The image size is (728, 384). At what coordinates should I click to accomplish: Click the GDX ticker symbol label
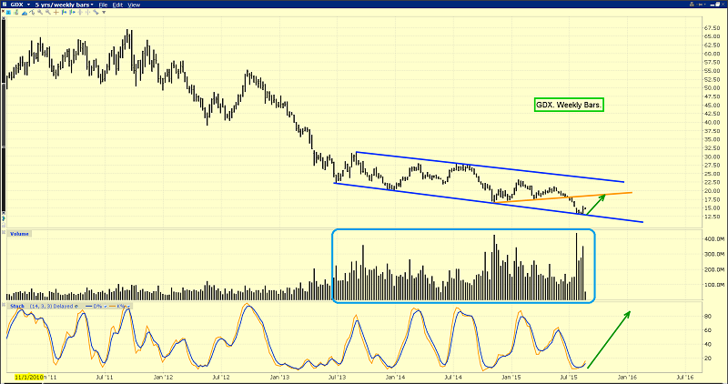(x=16, y=5)
